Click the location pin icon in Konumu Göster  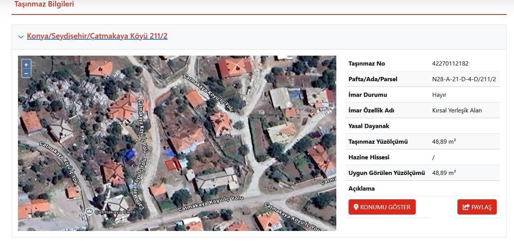[x=356, y=207]
